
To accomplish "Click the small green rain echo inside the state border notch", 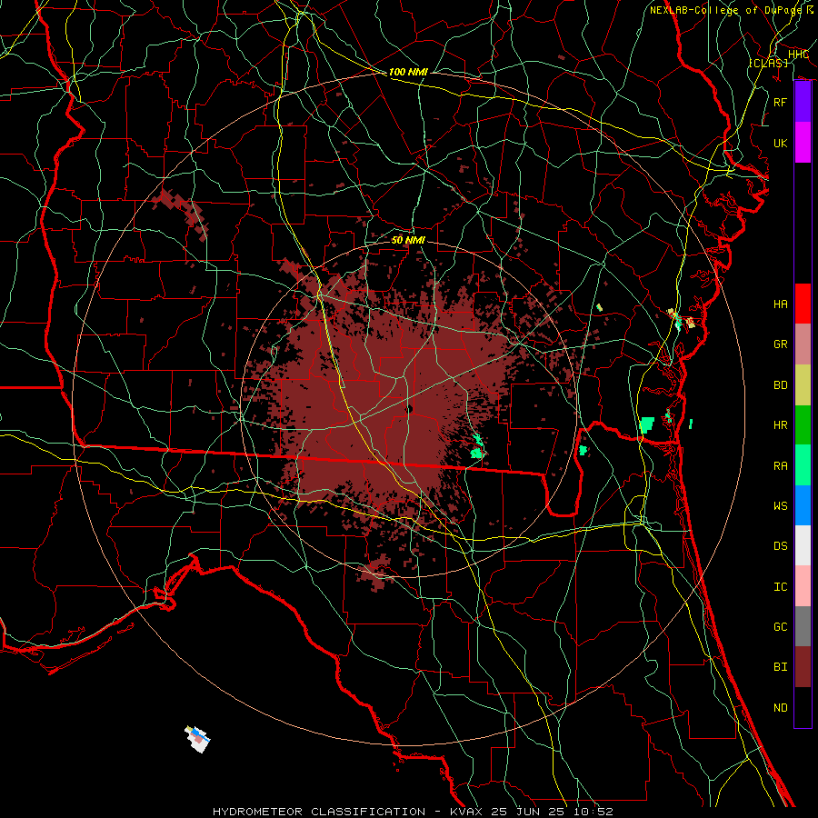I will (x=583, y=450).
